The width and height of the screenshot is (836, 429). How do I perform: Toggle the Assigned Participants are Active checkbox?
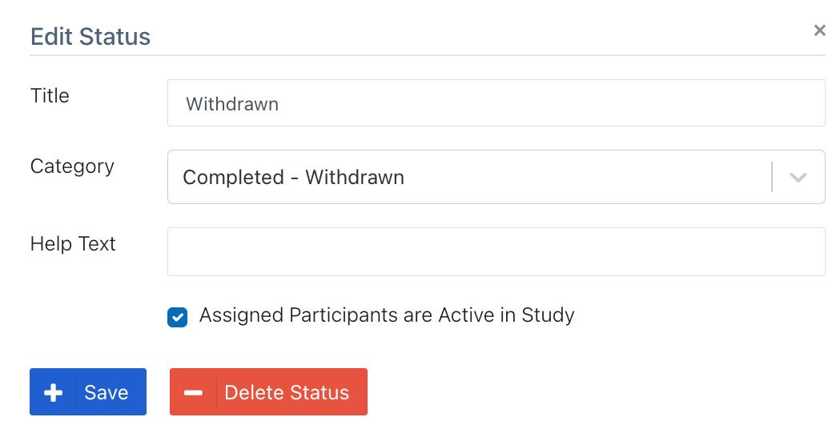[177, 317]
